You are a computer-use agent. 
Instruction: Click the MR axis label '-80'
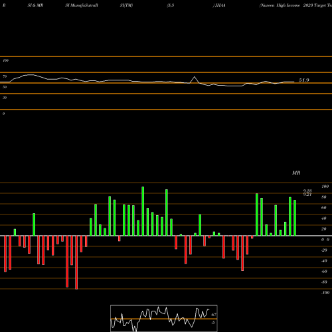[x=324, y=282]
